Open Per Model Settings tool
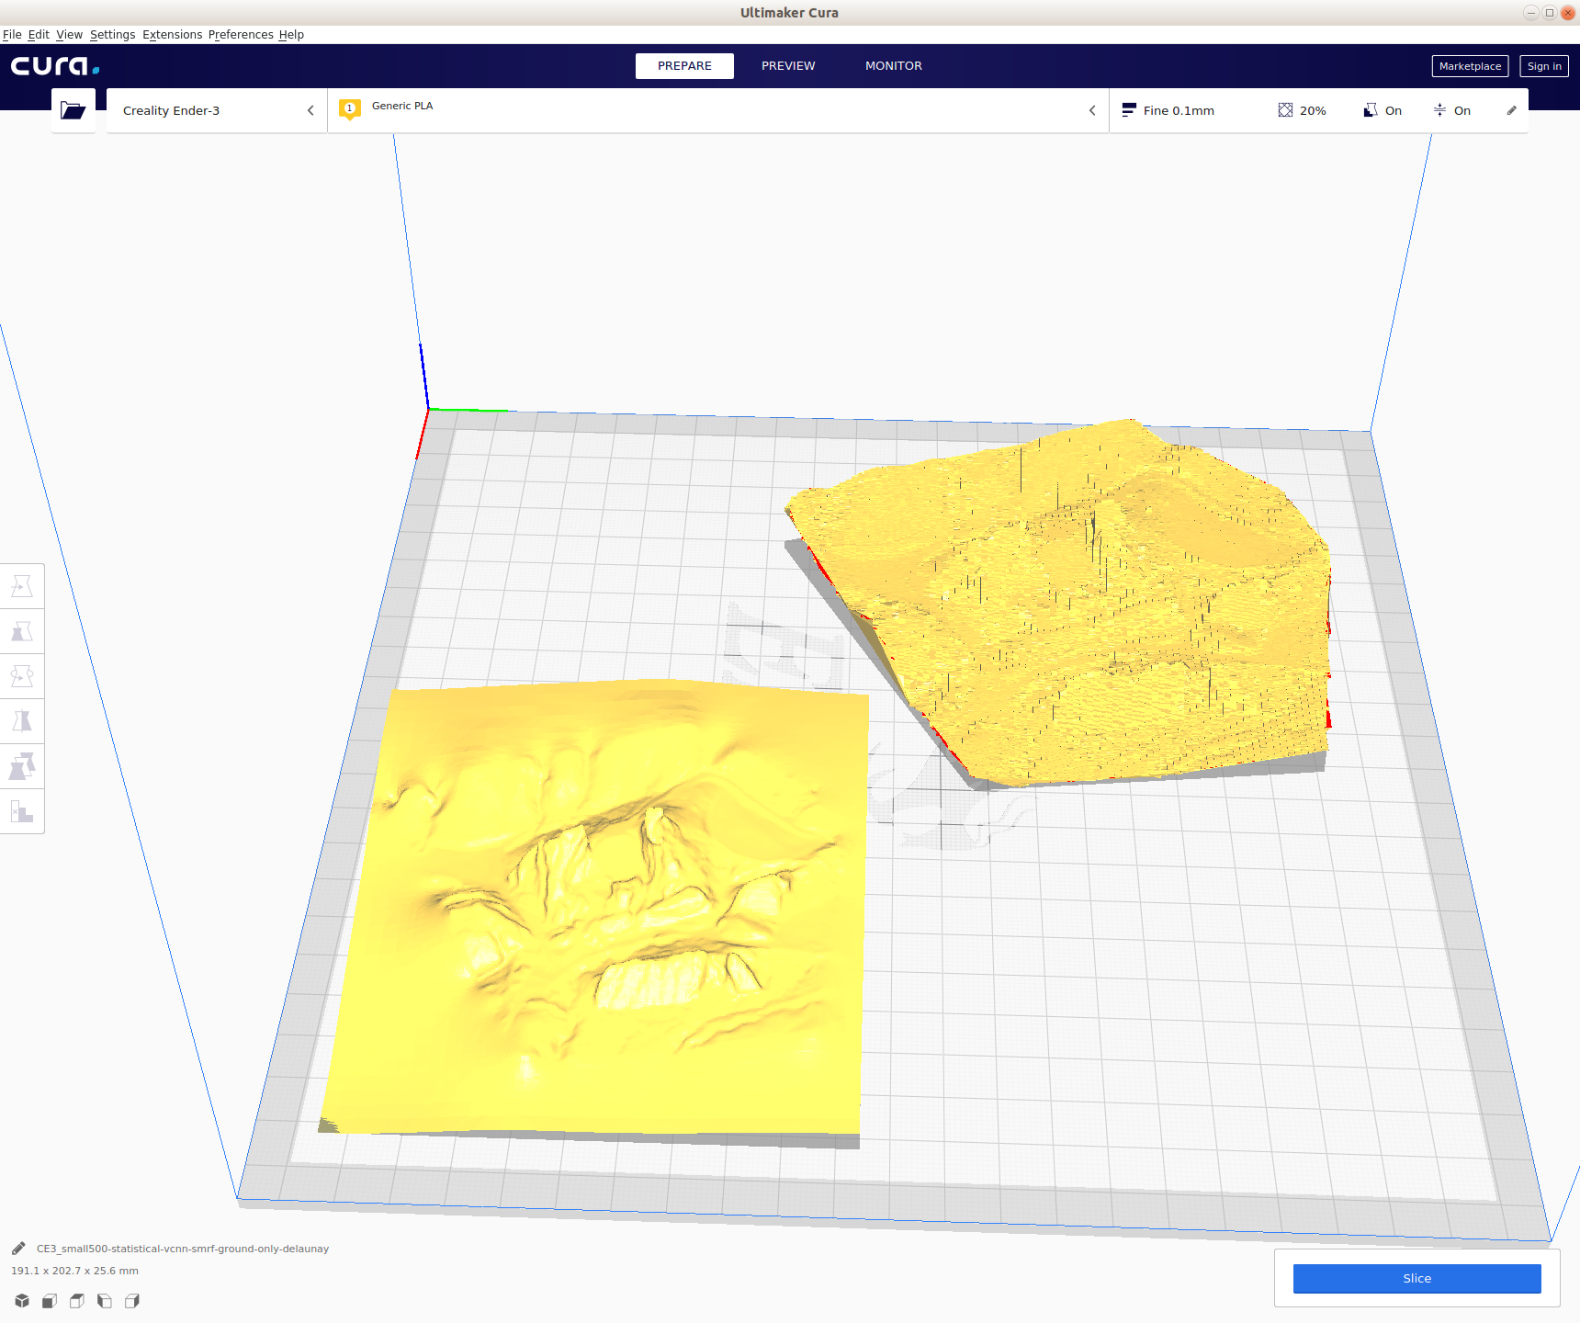The width and height of the screenshot is (1580, 1323). click(x=21, y=765)
